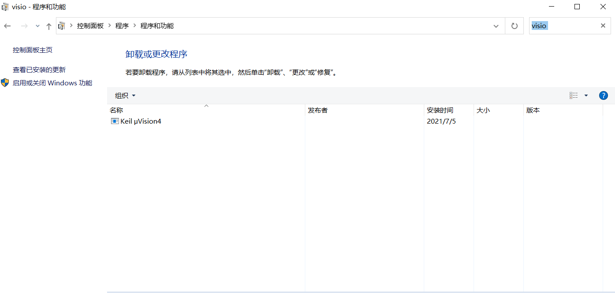
Task: Sort by the 名称 column header
Action: click(x=206, y=110)
